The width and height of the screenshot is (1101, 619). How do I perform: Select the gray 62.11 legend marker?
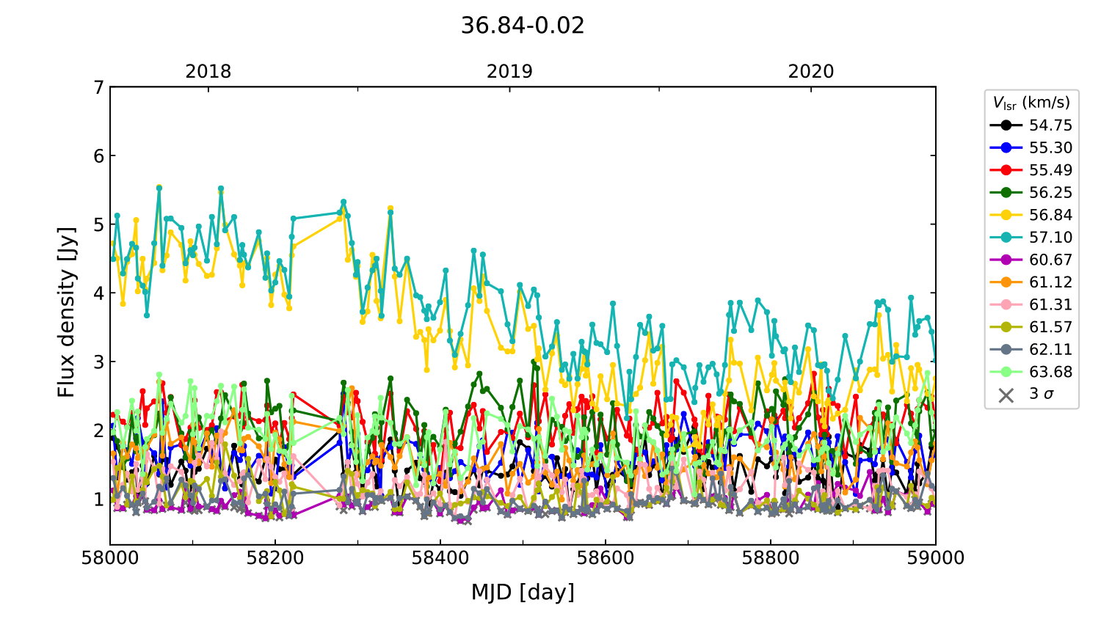click(1006, 350)
